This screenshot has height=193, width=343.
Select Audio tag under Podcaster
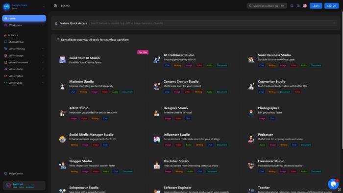click(x=262, y=145)
